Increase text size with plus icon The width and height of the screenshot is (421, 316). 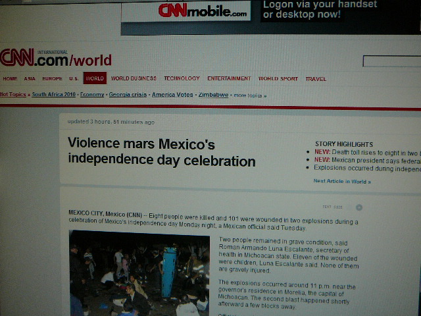pos(359,207)
